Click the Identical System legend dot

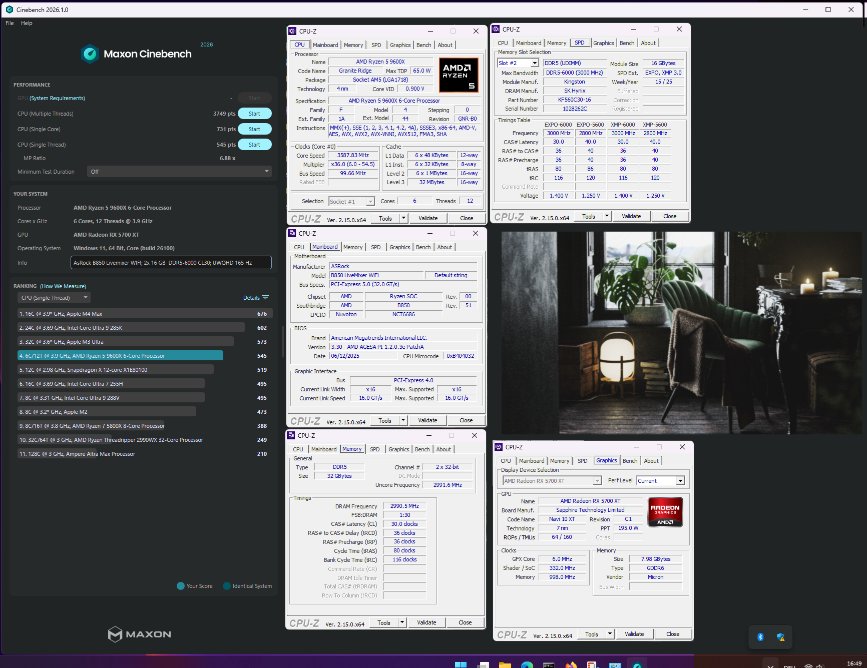227,586
